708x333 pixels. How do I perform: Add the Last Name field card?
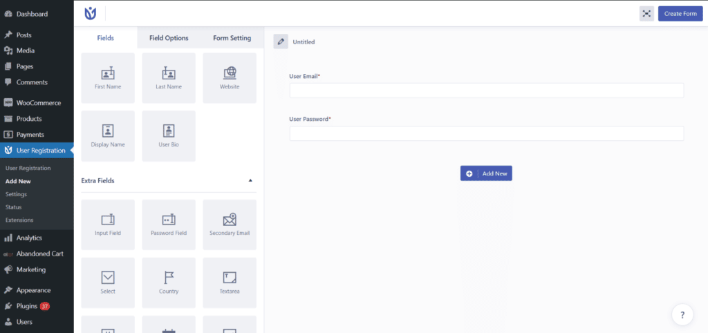coord(169,78)
